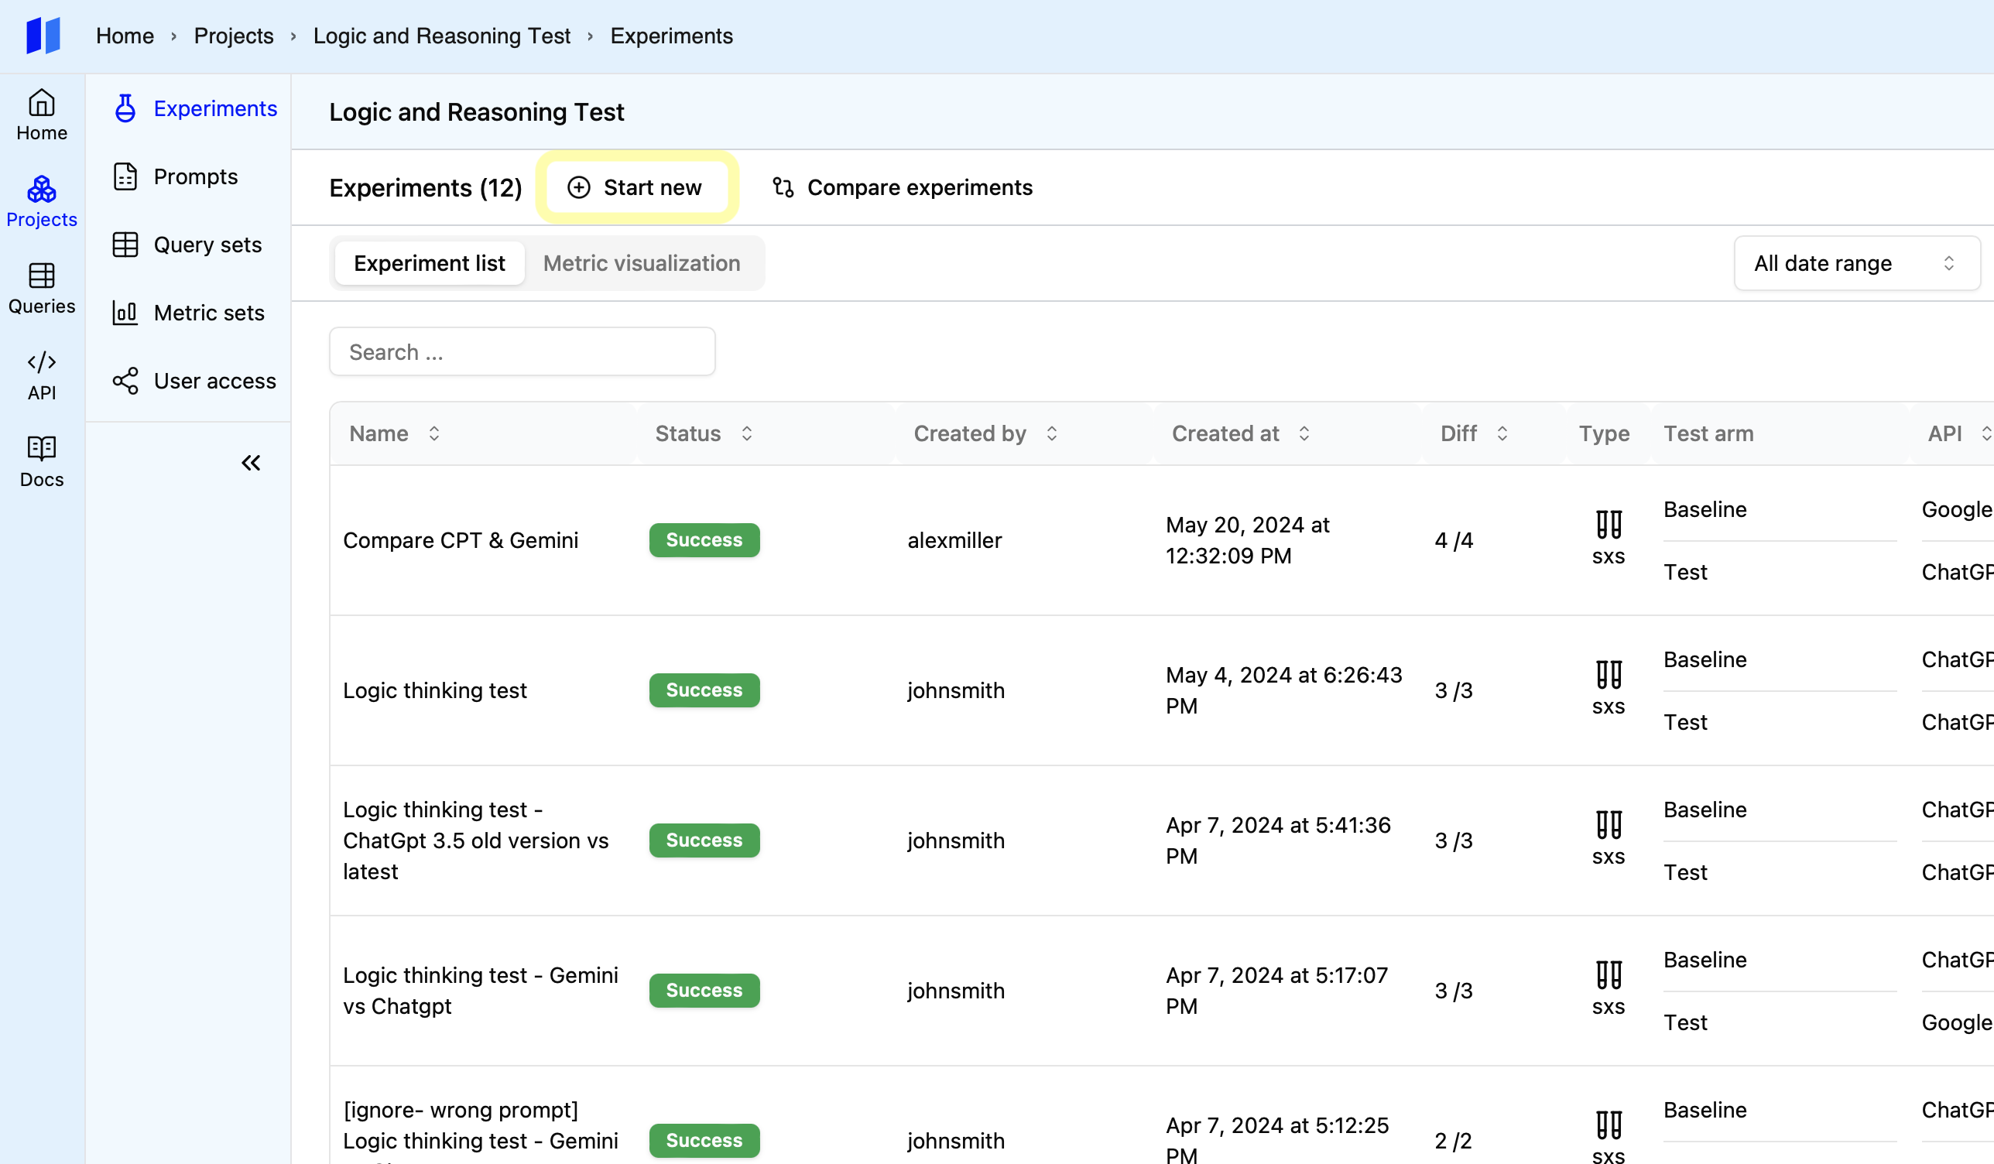Open Metric sets in the sidebar

click(208, 313)
